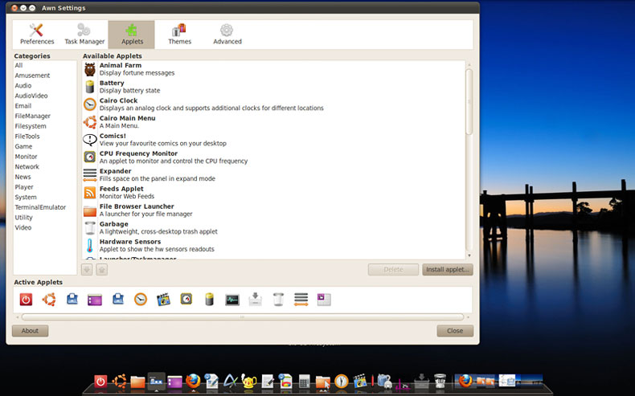Select the Expander icon in Available Applets
Image resolution: width=635 pixels, height=396 pixels.
click(90, 175)
